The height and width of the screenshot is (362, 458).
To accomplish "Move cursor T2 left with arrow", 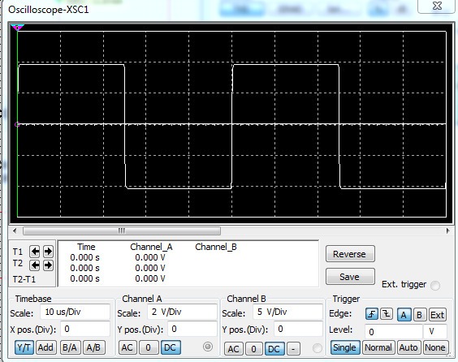I will 35,265.
